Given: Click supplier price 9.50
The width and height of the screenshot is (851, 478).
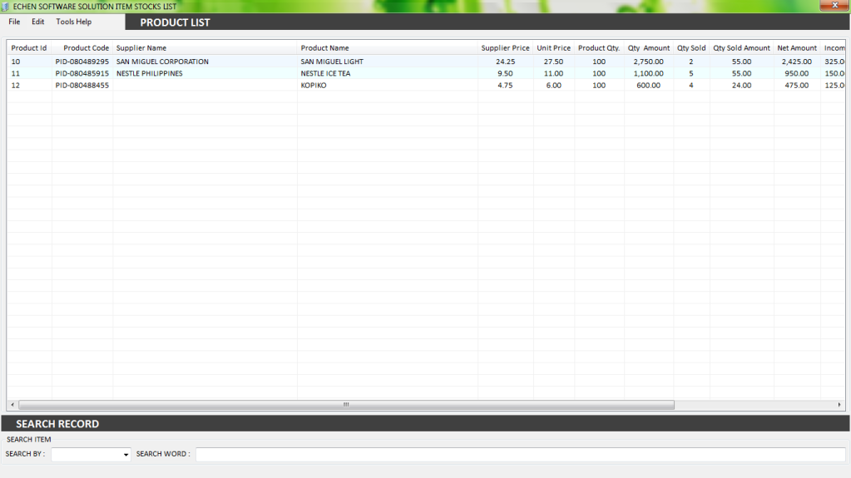Looking at the screenshot, I should [x=505, y=74].
